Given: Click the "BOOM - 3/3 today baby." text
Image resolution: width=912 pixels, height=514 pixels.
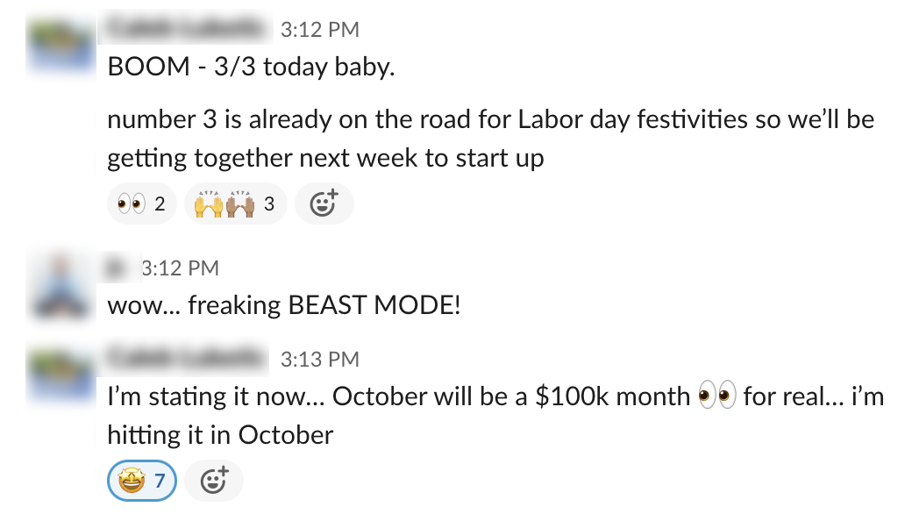Looking at the screenshot, I should tap(251, 67).
